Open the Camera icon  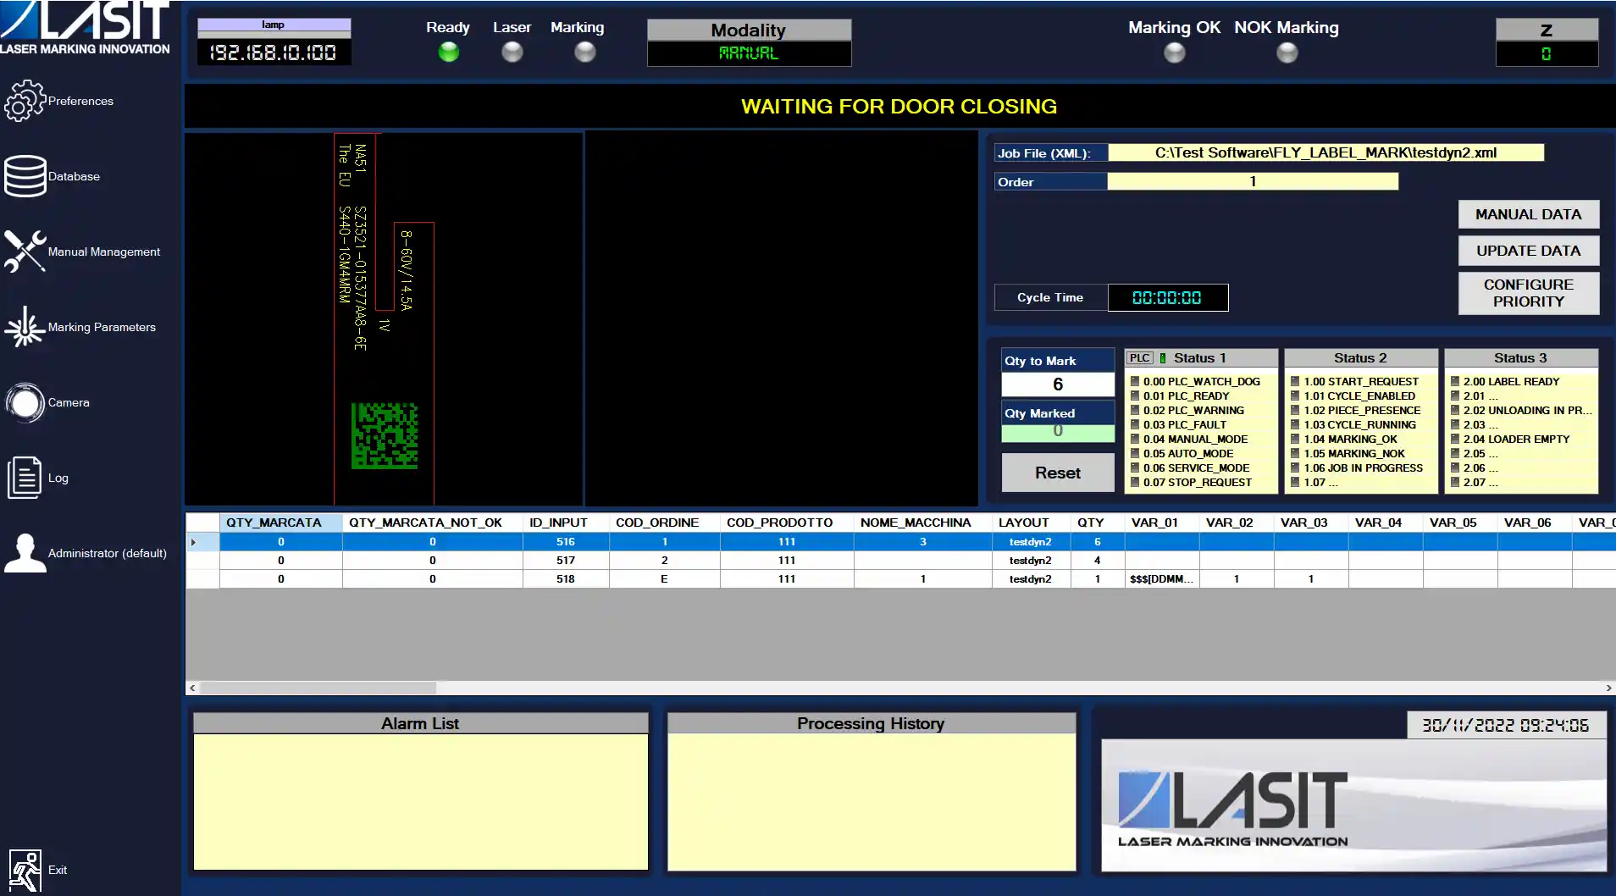pyautogui.click(x=25, y=402)
